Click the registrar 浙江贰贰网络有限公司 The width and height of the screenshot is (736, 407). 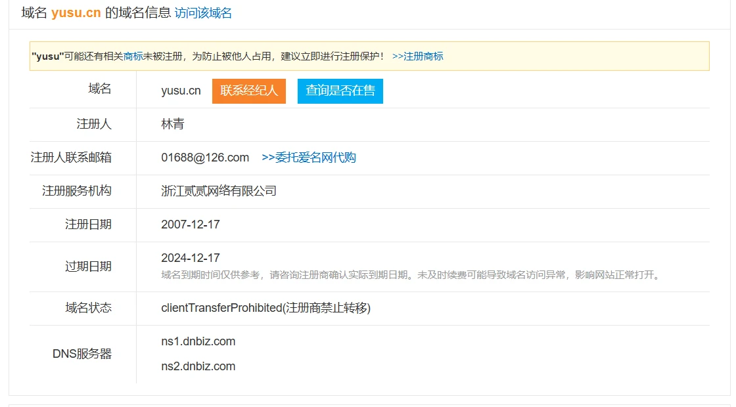point(218,191)
